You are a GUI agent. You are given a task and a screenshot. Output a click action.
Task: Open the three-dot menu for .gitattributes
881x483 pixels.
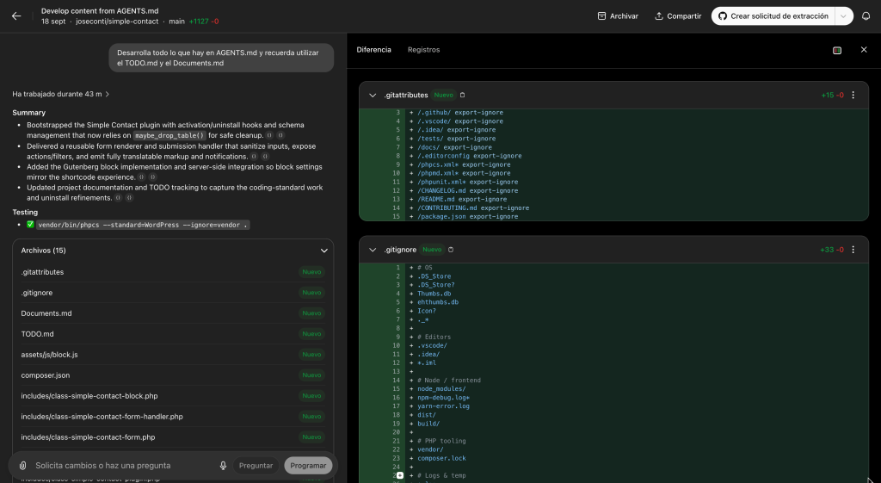(853, 95)
